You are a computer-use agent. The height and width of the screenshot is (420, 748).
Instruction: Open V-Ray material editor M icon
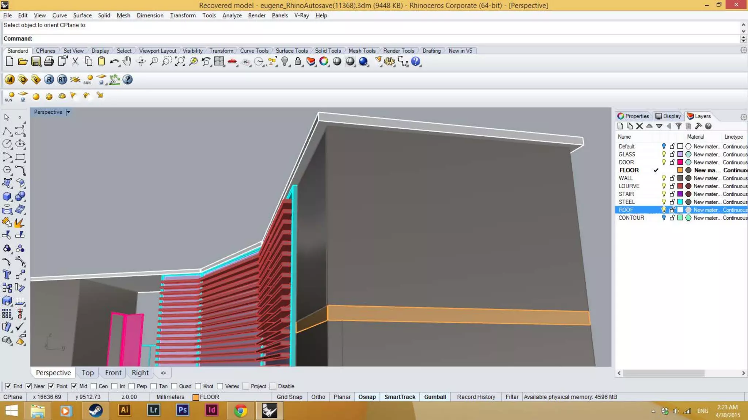[x=10, y=79]
